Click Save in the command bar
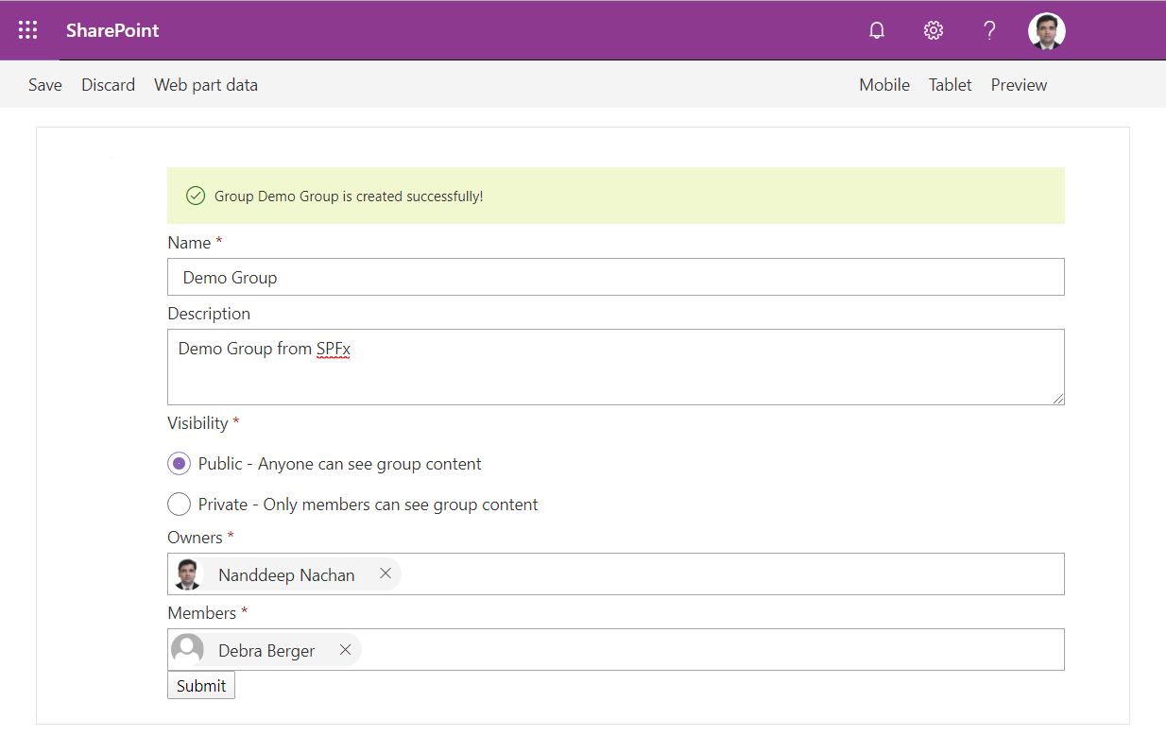The height and width of the screenshot is (753, 1166). [45, 85]
